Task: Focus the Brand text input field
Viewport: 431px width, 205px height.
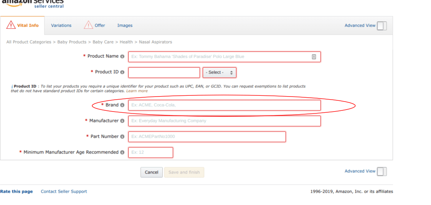Action: tap(224, 105)
